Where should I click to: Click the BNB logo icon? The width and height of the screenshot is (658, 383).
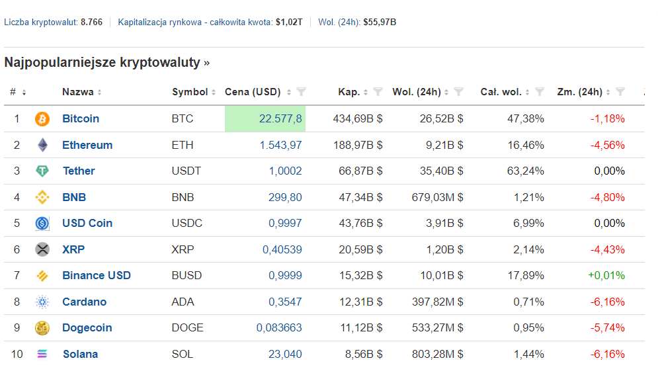42,197
